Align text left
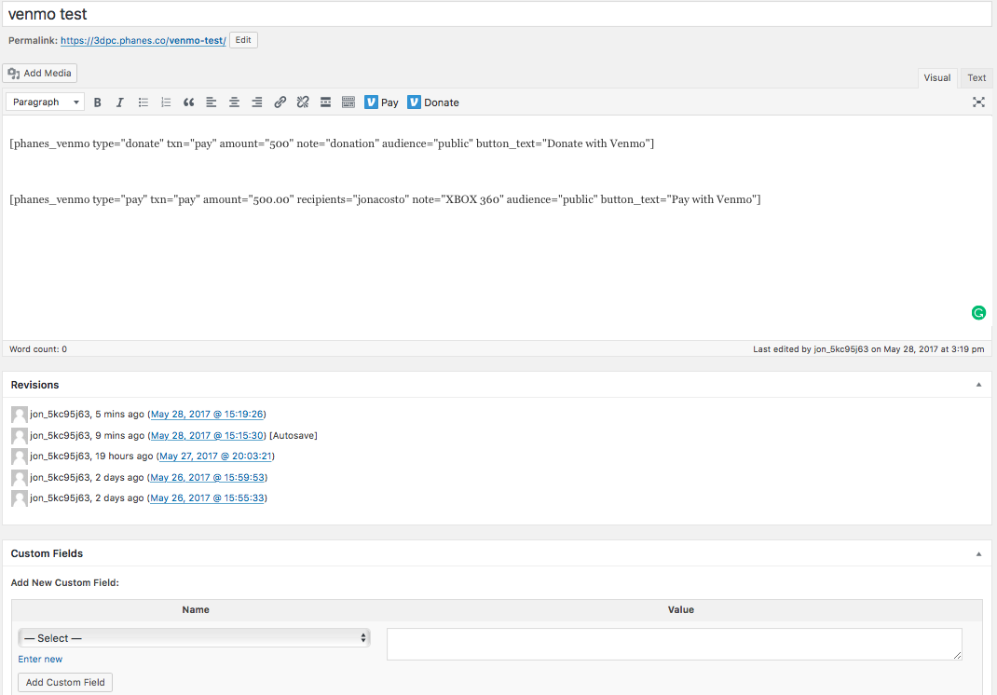Image resolution: width=997 pixels, height=695 pixels. [212, 102]
